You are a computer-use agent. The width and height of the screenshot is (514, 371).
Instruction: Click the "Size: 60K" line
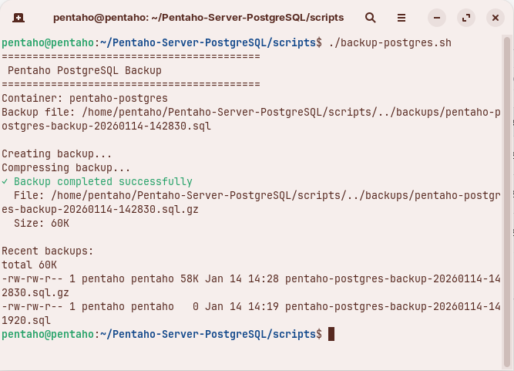(42, 223)
